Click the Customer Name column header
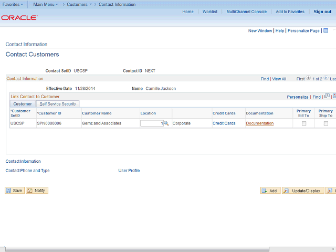336x252 pixels. click(x=97, y=113)
